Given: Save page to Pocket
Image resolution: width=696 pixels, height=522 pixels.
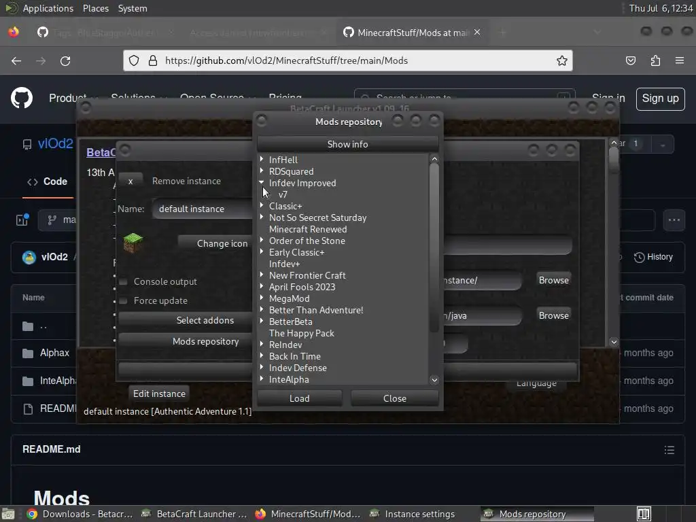Looking at the screenshot, I should click(x=631, y=60).
